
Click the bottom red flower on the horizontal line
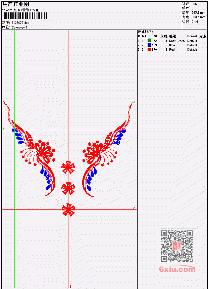tap(68, 210)
